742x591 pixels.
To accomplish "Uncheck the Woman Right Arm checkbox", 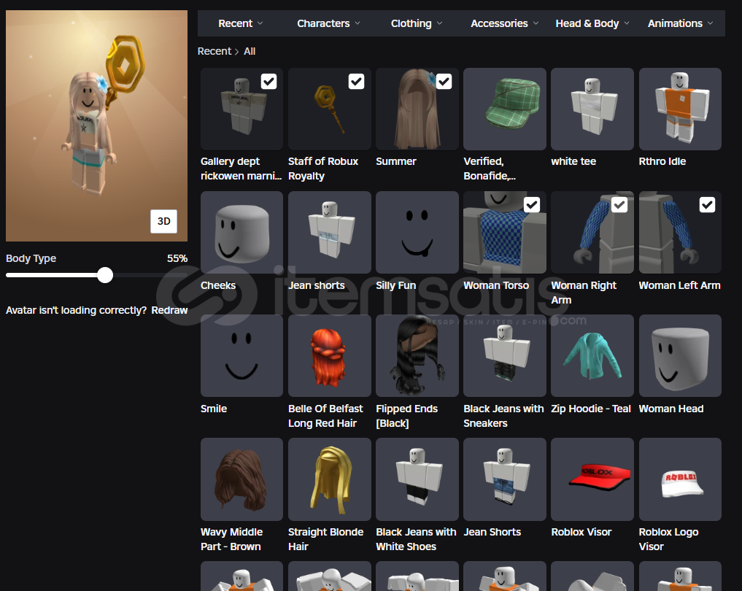I will click(619, 205).
